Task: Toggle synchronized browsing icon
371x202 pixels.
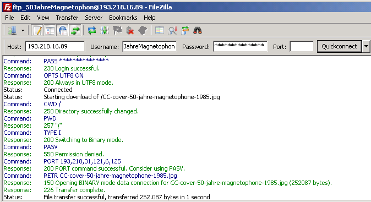Action: pos(185,30)
